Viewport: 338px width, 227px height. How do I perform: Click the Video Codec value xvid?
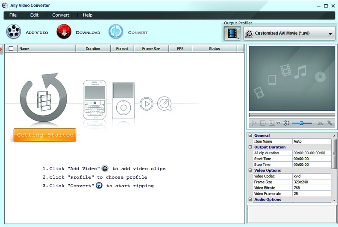point(312,176)
